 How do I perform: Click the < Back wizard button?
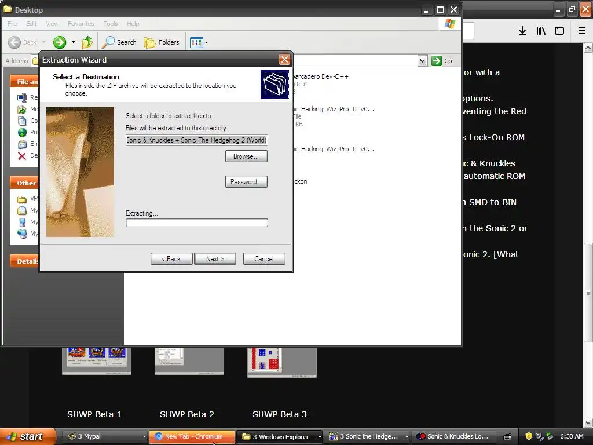[171, 259]
